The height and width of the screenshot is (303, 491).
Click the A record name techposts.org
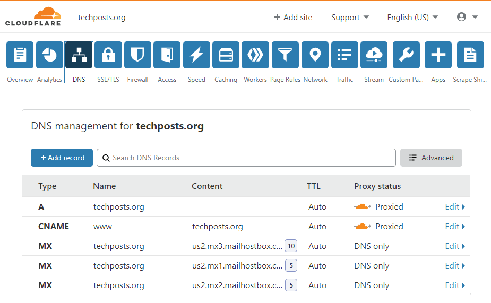click(119, 207)
